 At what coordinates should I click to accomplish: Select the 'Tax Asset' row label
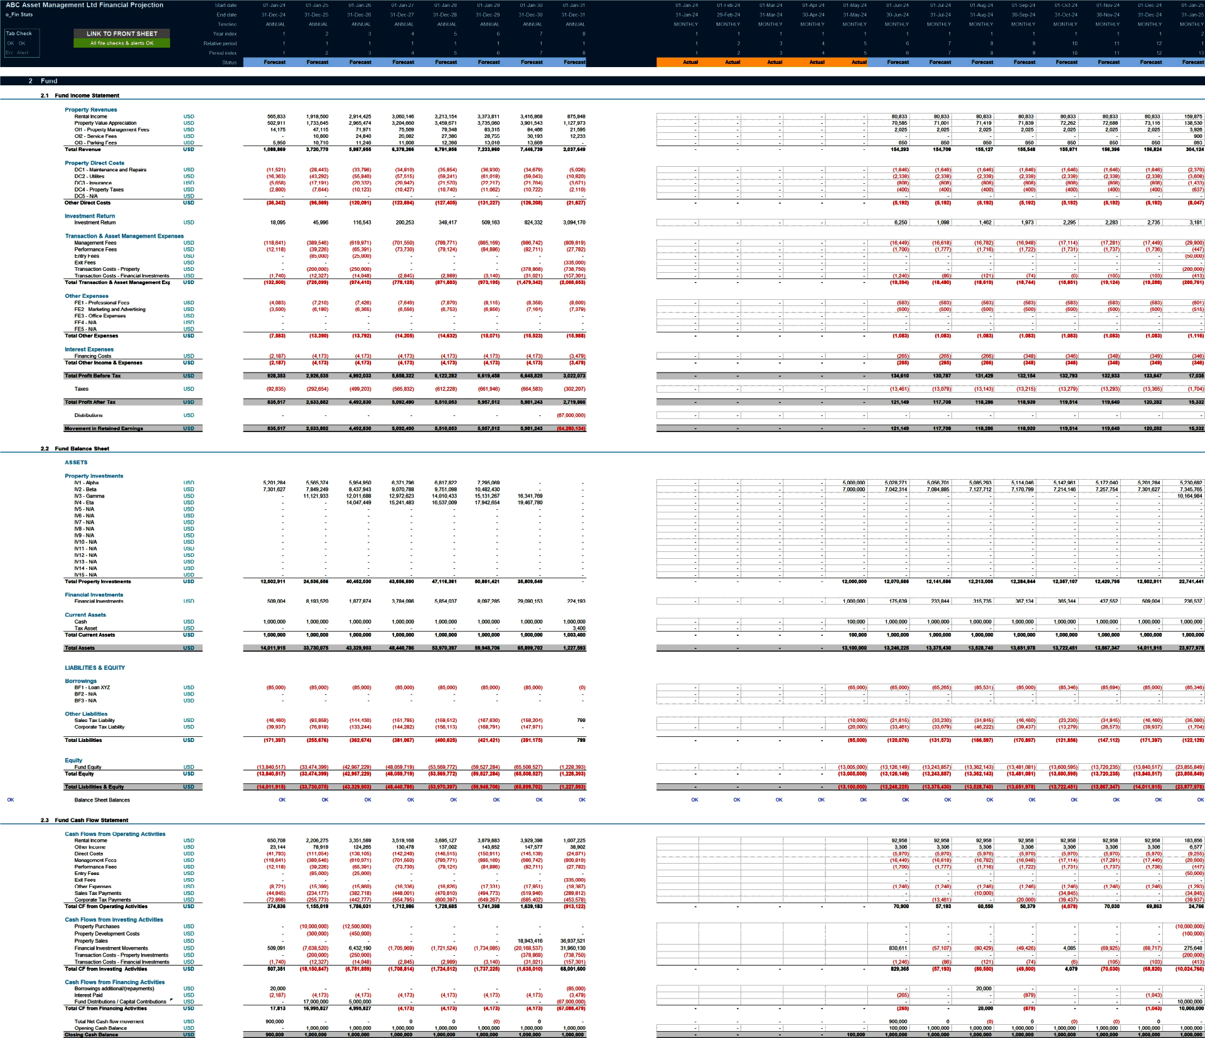86,628
